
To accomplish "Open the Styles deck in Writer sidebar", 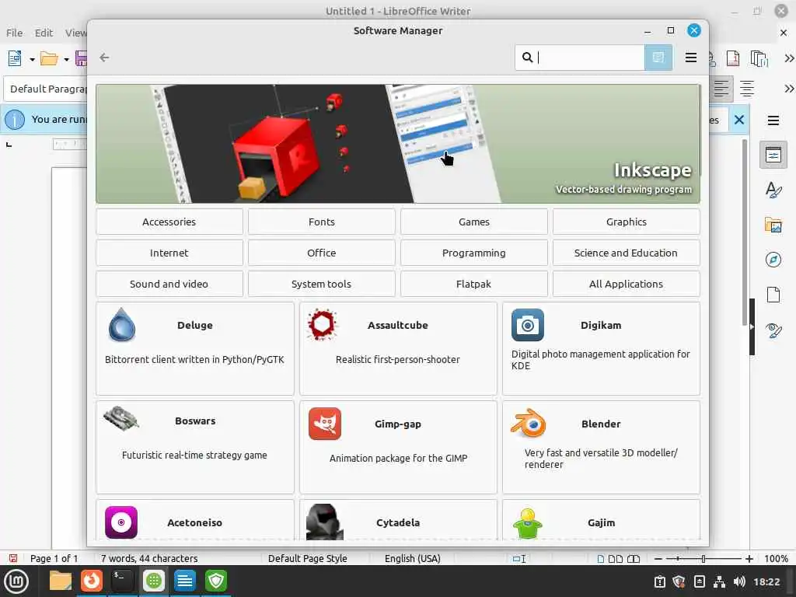I will pyautogui.click(x=773, y=190).
